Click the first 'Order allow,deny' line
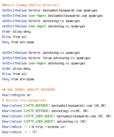 click(x=16, y=31)
